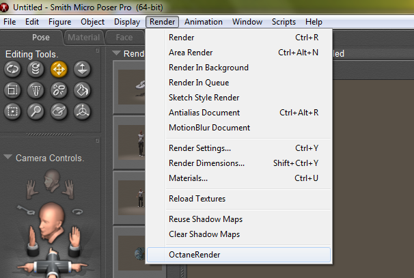Image resolution: width=414 pixels, height=278 pixels.
Task: Select the highlighted Translate/Pull tool
Action: [x=59, y=69]
